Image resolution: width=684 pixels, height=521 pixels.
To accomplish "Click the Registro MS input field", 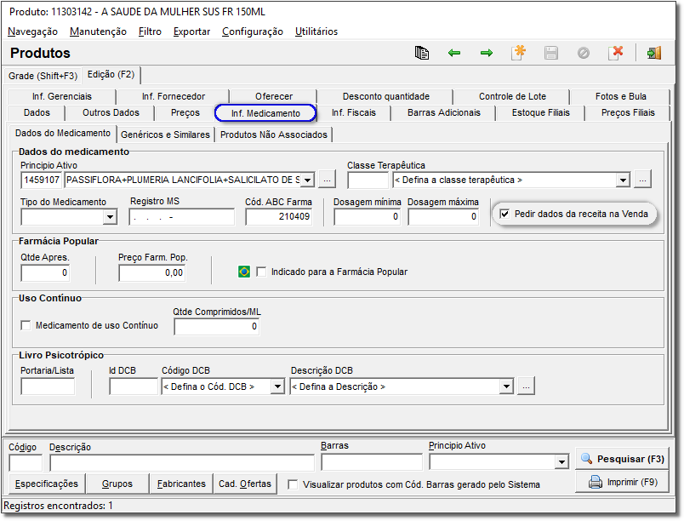I will 181,216.
